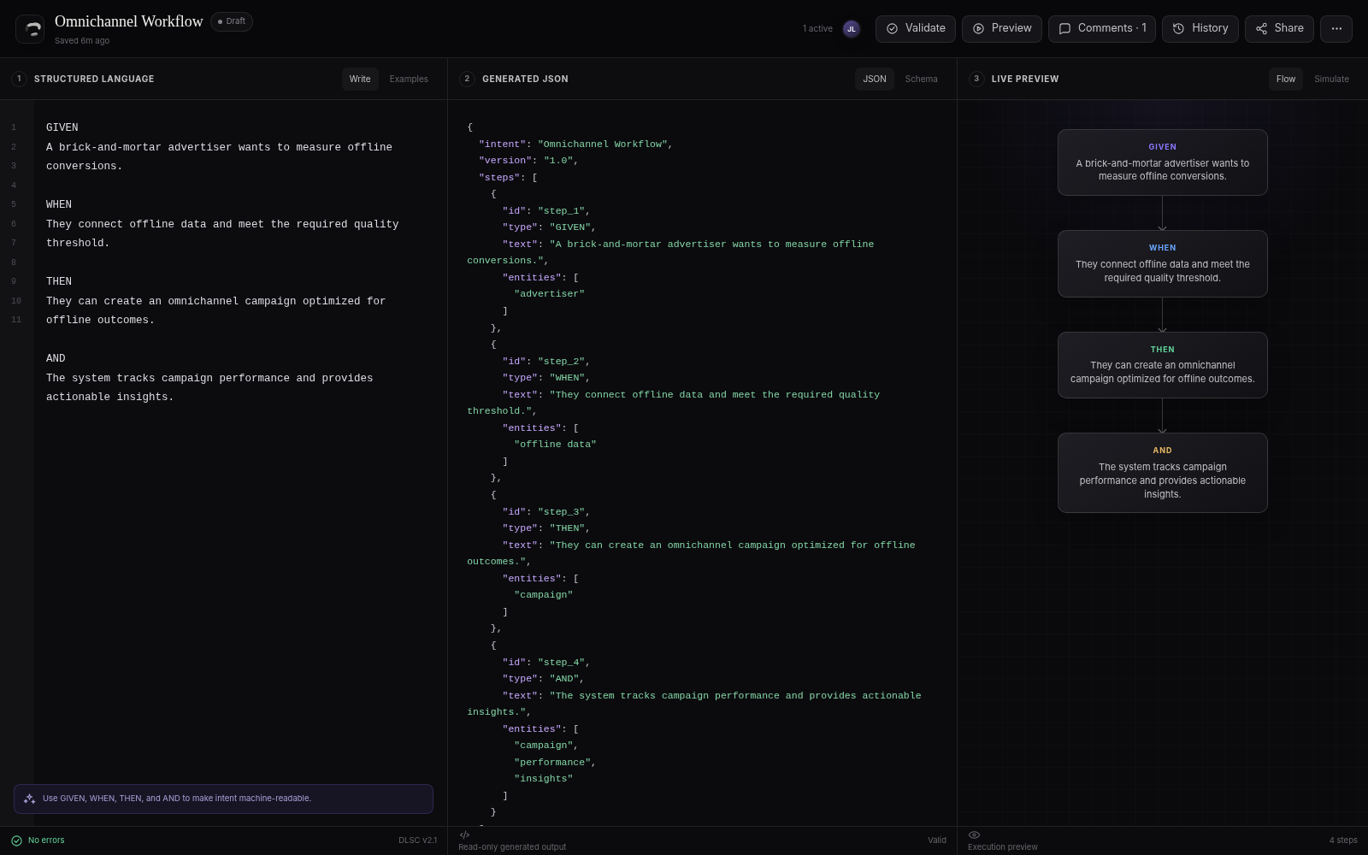Screen dimensions: 1368x855
Task: Open the app logo home icon
Action: coord(30,29)
